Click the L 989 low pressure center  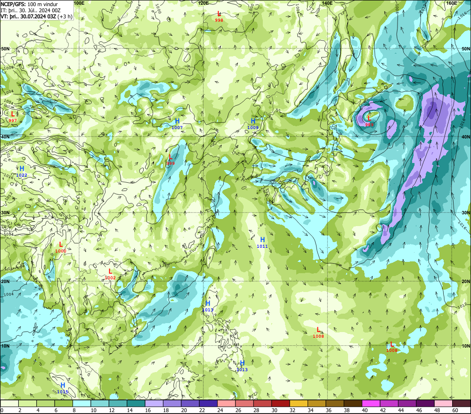tap(369, 120)
